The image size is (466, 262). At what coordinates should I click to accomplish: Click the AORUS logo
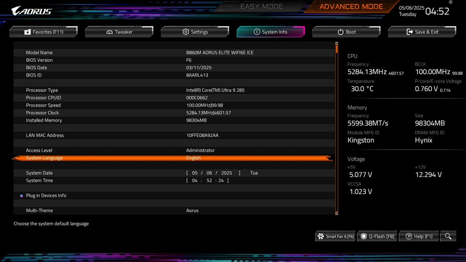31,10
